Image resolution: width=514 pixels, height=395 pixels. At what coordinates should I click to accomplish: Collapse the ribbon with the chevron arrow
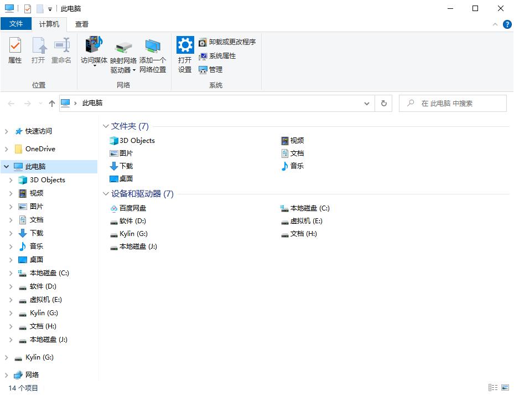(495, 24)
